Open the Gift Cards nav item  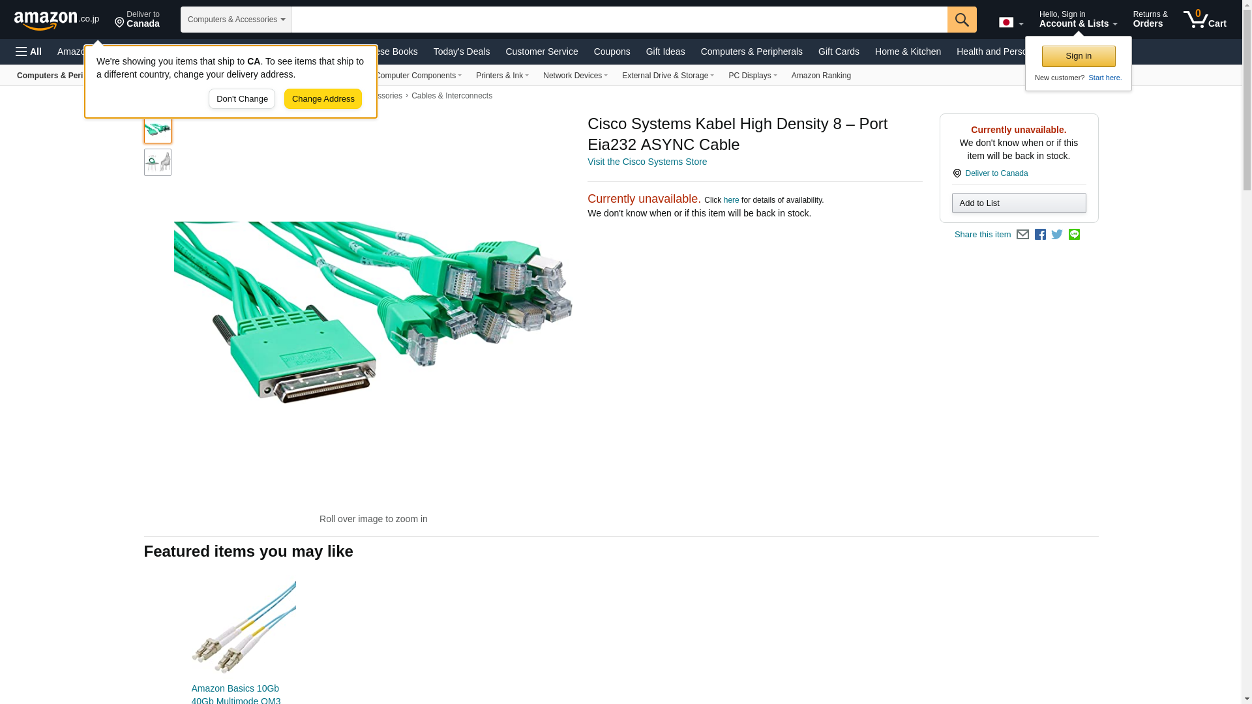[839, 51]
